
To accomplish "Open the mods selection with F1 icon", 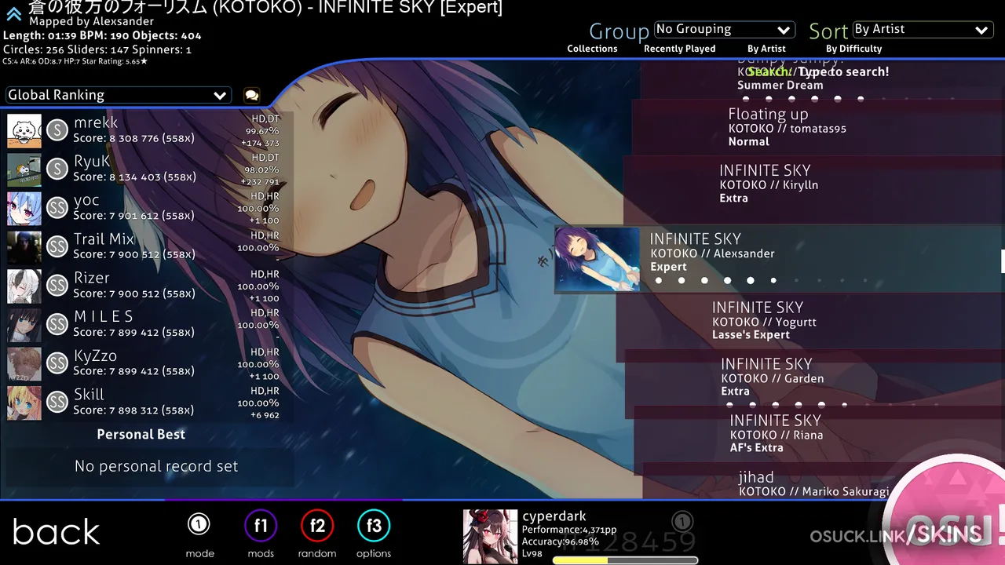I will coord(261,526).
